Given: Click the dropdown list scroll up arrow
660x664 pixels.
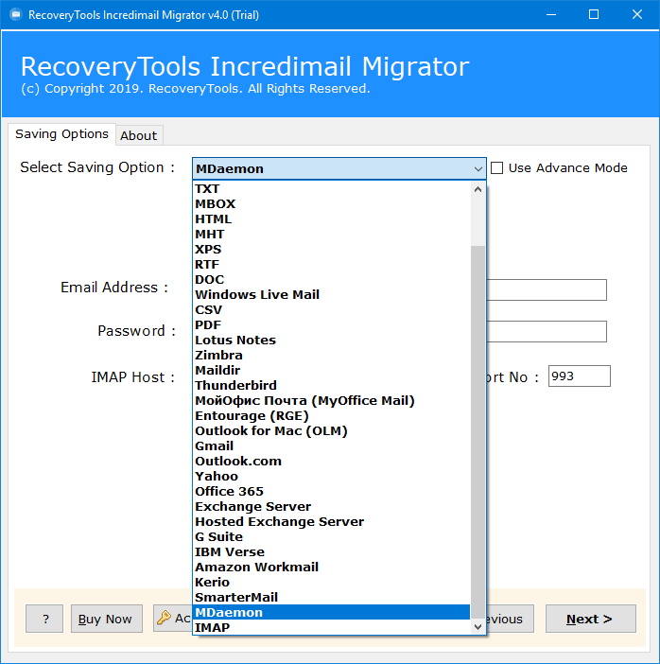Looking at the screenshot, I should coord(478,189).
